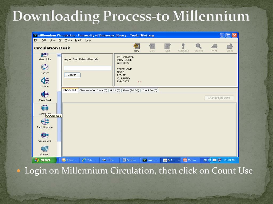Switch to the iirun... taskbar item
This screenshot has width=273, height=204.
(x=150, y=160)
